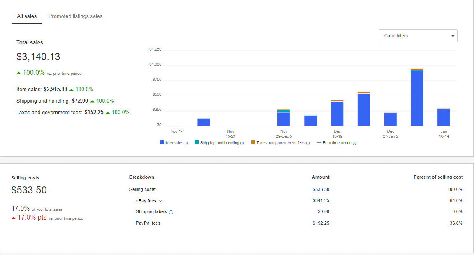Click the Shipping labels info icon

tap(171, 212)
